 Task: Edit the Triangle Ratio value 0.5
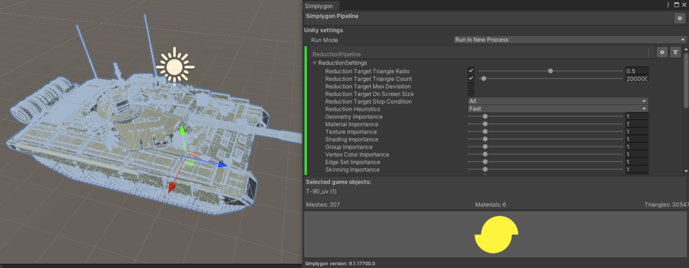coord(637,71)
